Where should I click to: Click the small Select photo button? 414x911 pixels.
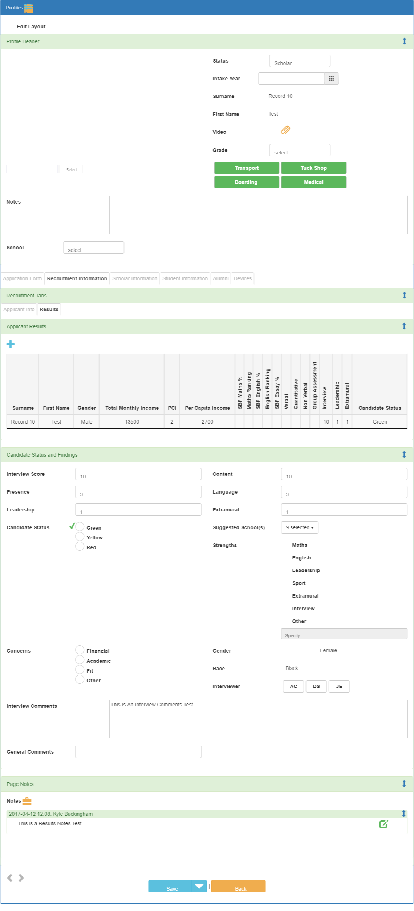click(x=71, y=169)
